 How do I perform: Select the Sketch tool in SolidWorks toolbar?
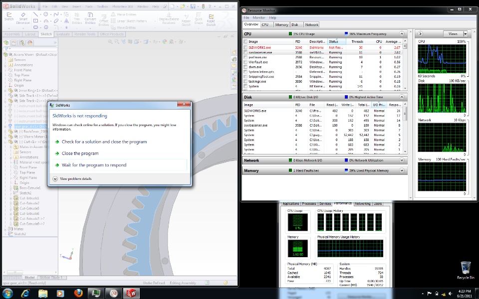point(9,16)
